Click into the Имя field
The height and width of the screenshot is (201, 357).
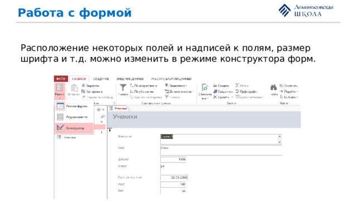(221, 150)
